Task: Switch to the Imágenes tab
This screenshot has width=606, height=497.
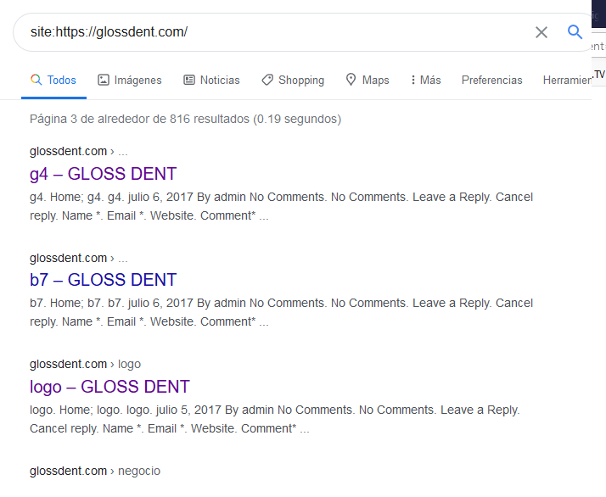Action: click(x=130, y=80)
